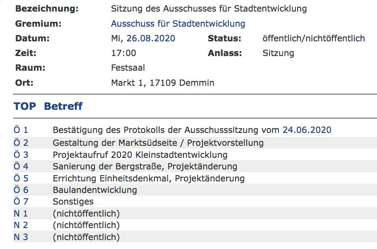
Task: Go to agenda number link Ö 6
Action: (21, 190)
